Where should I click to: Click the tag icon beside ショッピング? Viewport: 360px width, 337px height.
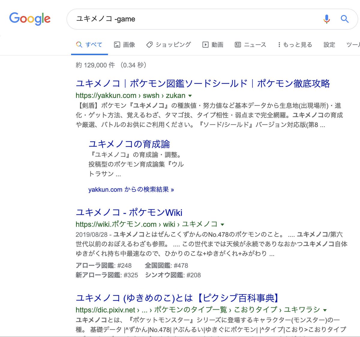tap(149, 45)
